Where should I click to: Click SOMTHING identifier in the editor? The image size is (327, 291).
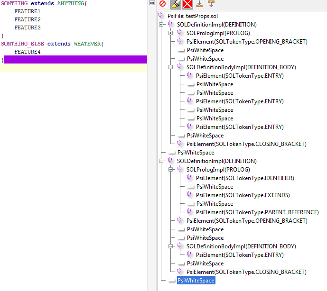click(x=14, y=3)
